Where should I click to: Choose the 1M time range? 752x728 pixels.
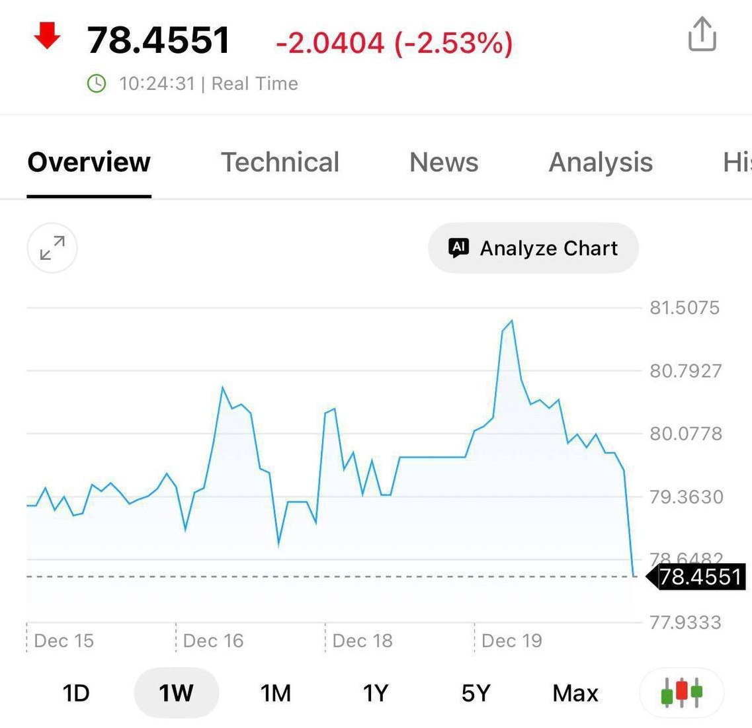(x=276, y=693)
